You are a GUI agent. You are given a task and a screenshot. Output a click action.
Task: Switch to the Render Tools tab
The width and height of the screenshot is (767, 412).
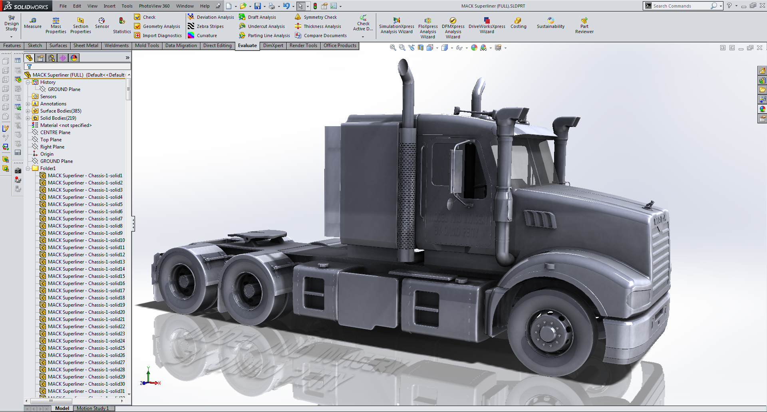(303, 46)
